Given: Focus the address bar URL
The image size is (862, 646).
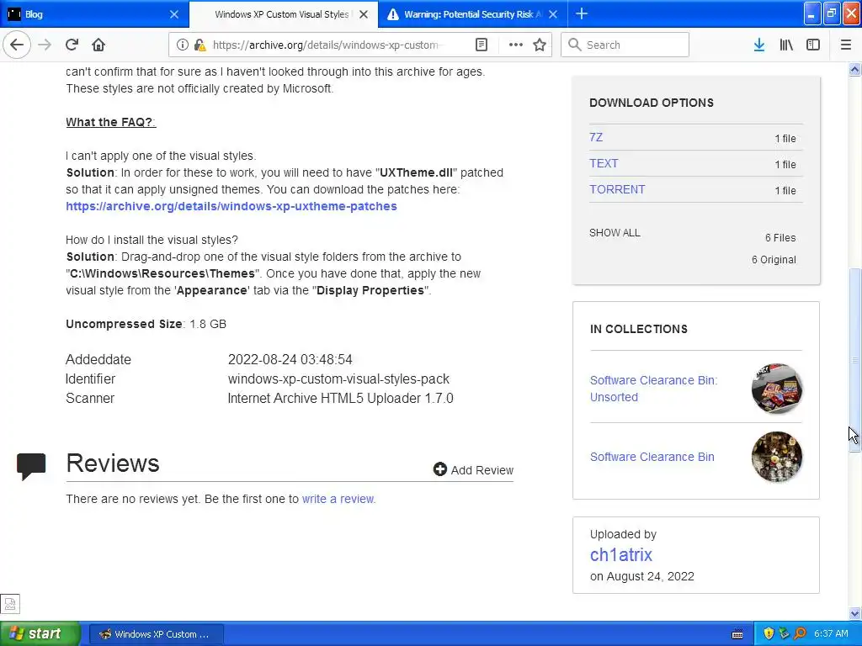Looking at the screenshot, I should point(326,45).
